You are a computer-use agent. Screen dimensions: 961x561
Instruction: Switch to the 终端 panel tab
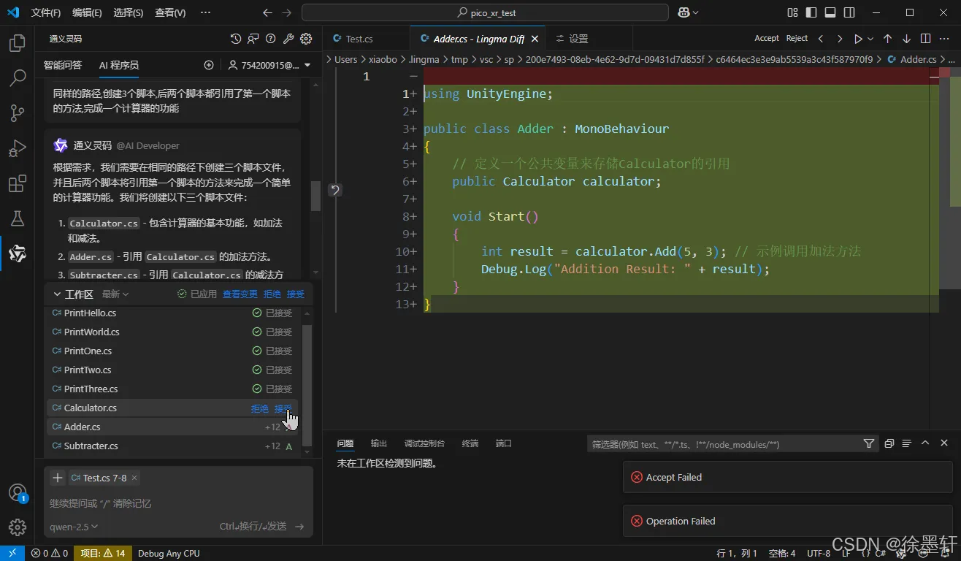[470, 443]
